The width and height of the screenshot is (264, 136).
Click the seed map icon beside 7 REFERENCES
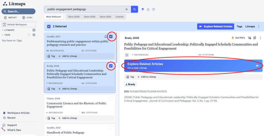tap(127, 55)
